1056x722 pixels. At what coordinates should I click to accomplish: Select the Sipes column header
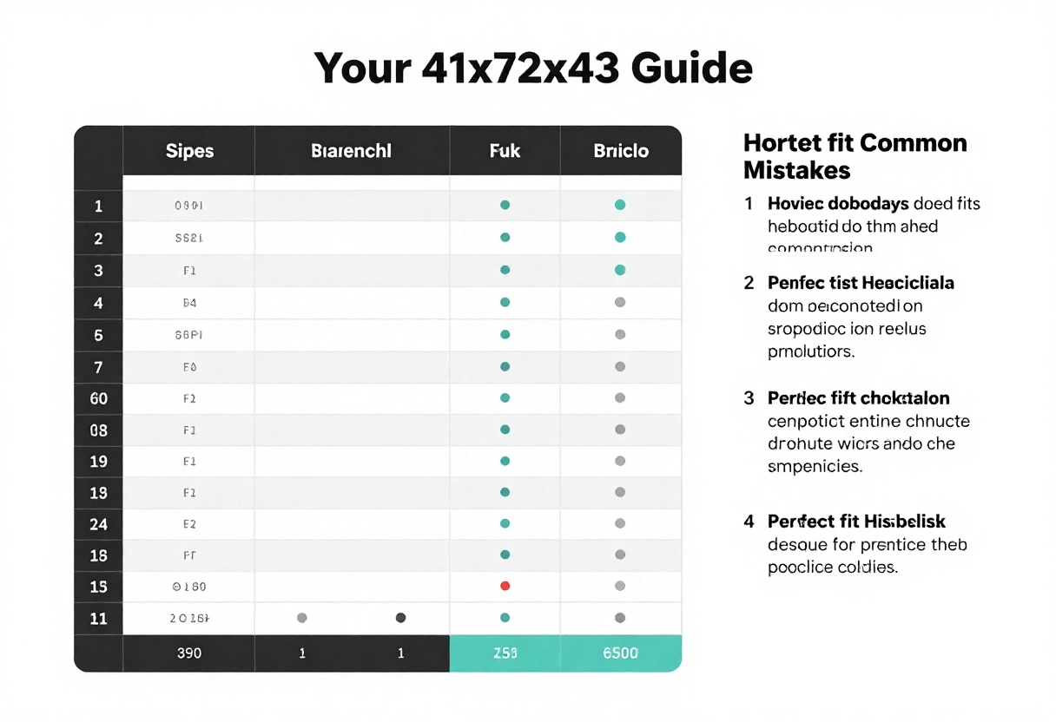pos(189,151)
